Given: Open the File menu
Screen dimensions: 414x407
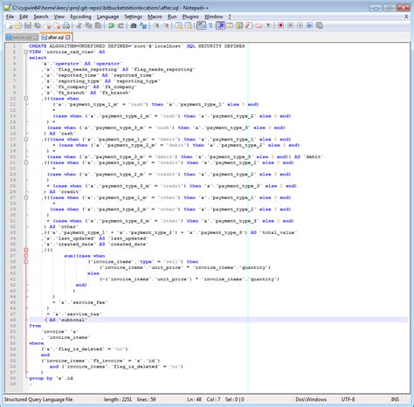Looking at the screenshot, I should (10, 17).
